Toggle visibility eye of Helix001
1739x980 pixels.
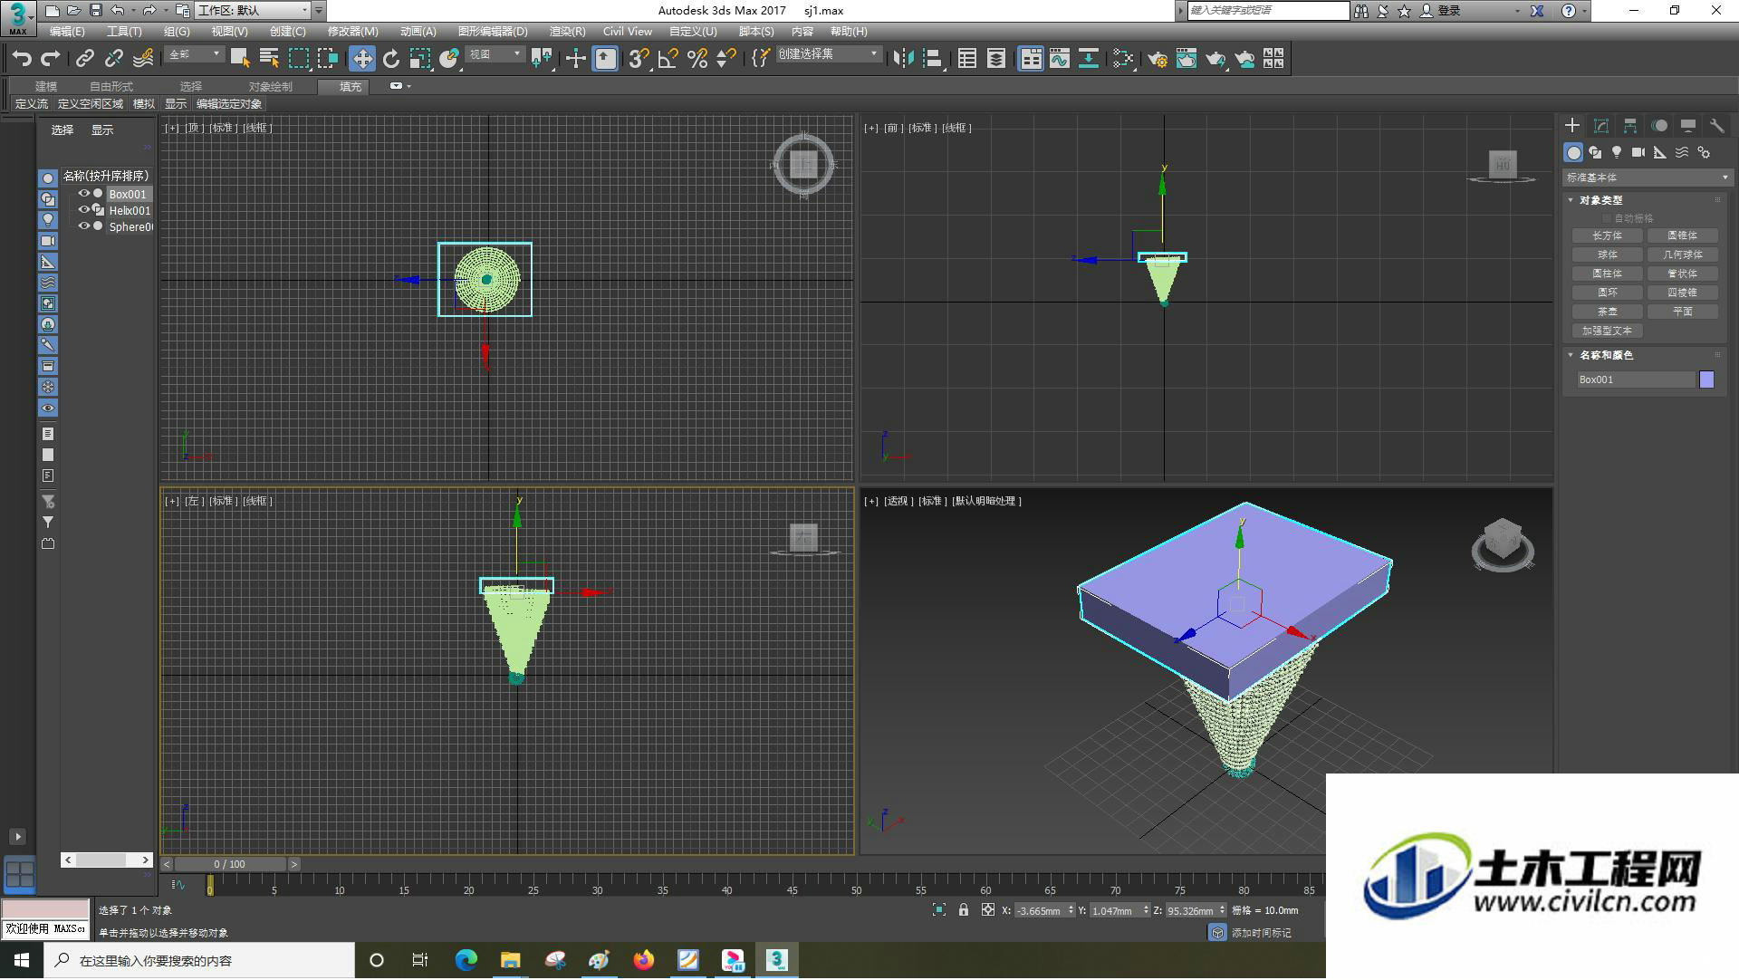[84, 210]
